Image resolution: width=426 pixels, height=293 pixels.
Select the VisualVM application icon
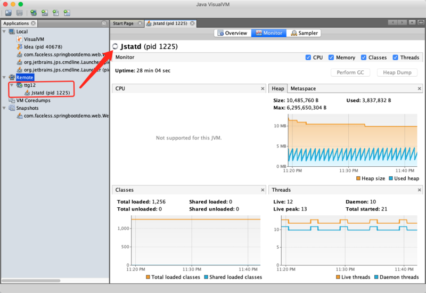point(19,39)
